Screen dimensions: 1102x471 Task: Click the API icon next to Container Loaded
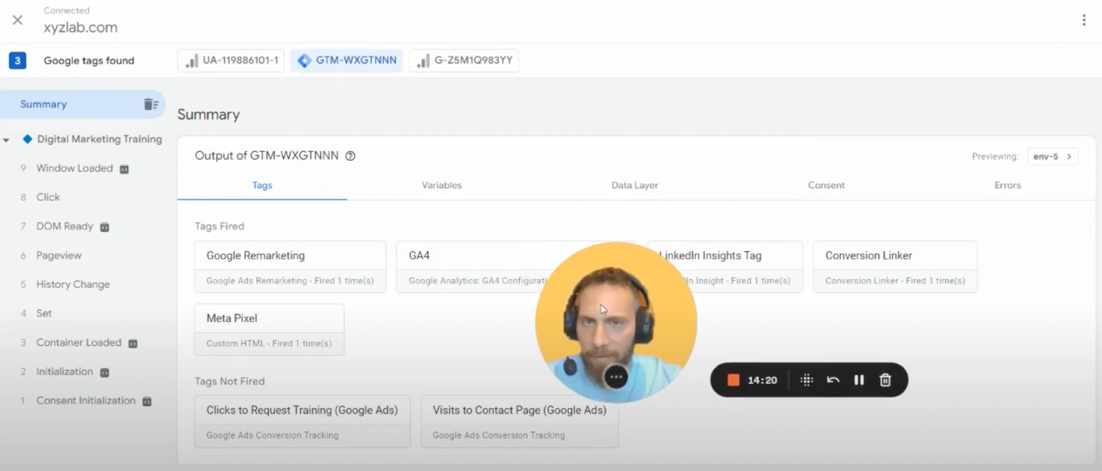point(133,344)
